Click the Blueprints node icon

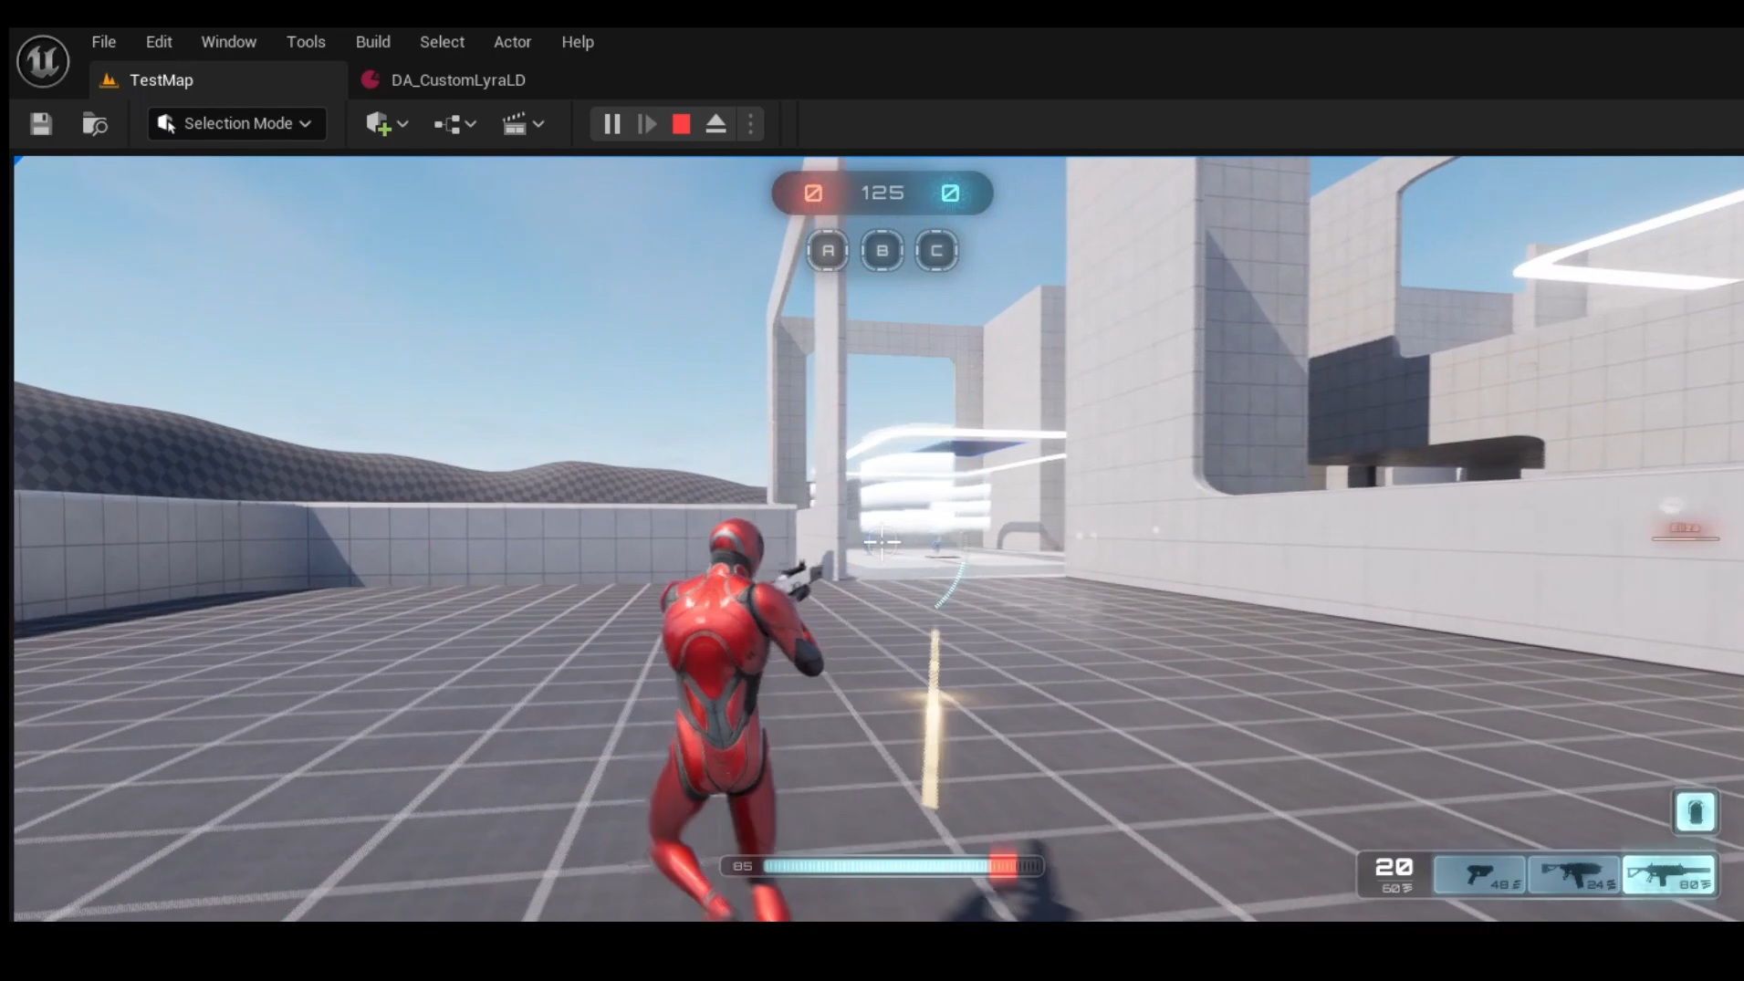[x=447, y=124]
